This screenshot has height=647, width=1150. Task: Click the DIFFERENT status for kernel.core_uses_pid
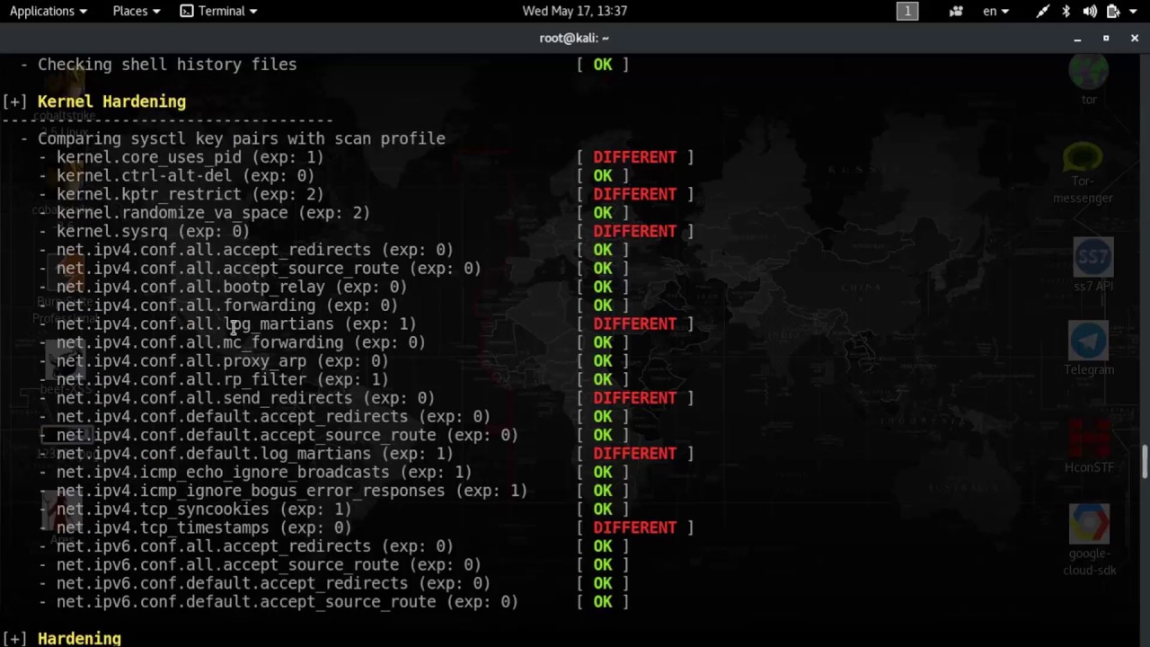tap(634, 157)
